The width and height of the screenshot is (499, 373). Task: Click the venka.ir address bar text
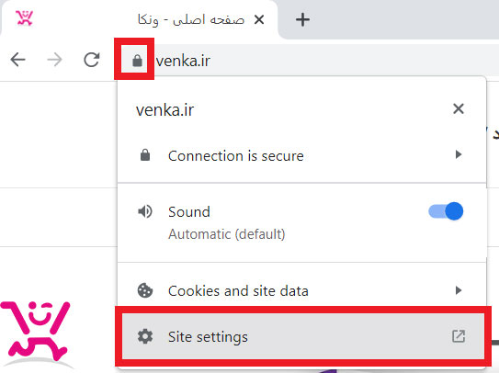183,61
